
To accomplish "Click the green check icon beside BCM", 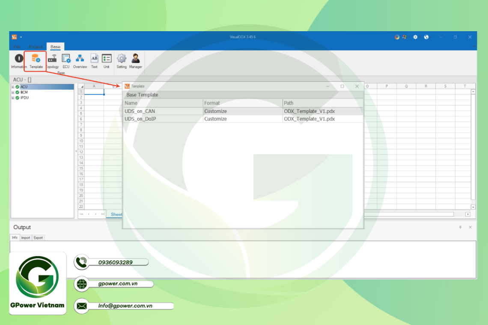I will [18, 92].
